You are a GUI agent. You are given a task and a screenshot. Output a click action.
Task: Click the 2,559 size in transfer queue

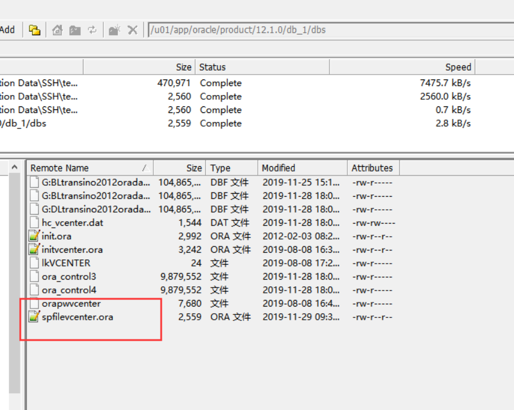(x=179, y=124)
